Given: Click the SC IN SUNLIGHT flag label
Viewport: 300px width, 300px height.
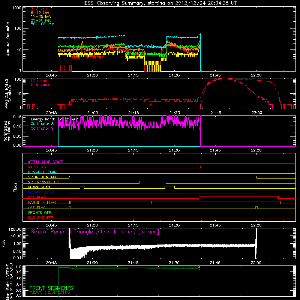Looking at the screenshot, I should (x=43, y=177).
